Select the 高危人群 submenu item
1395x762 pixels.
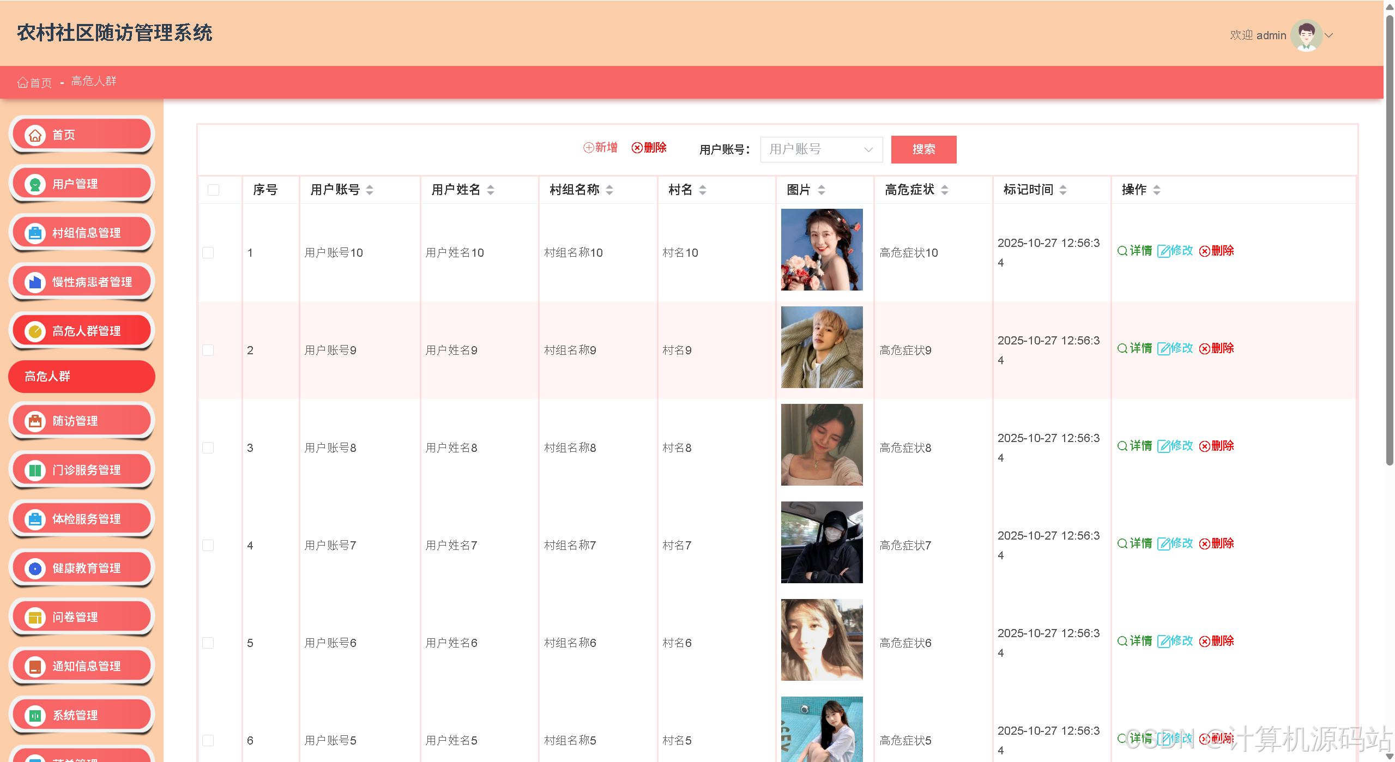pos(82,377)
